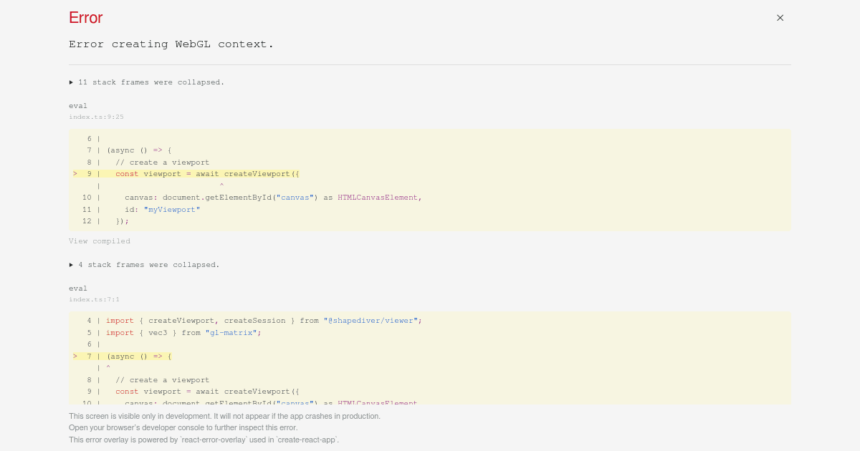Select 'Error creating WebGL context.' message

click(x=171, y=44)
